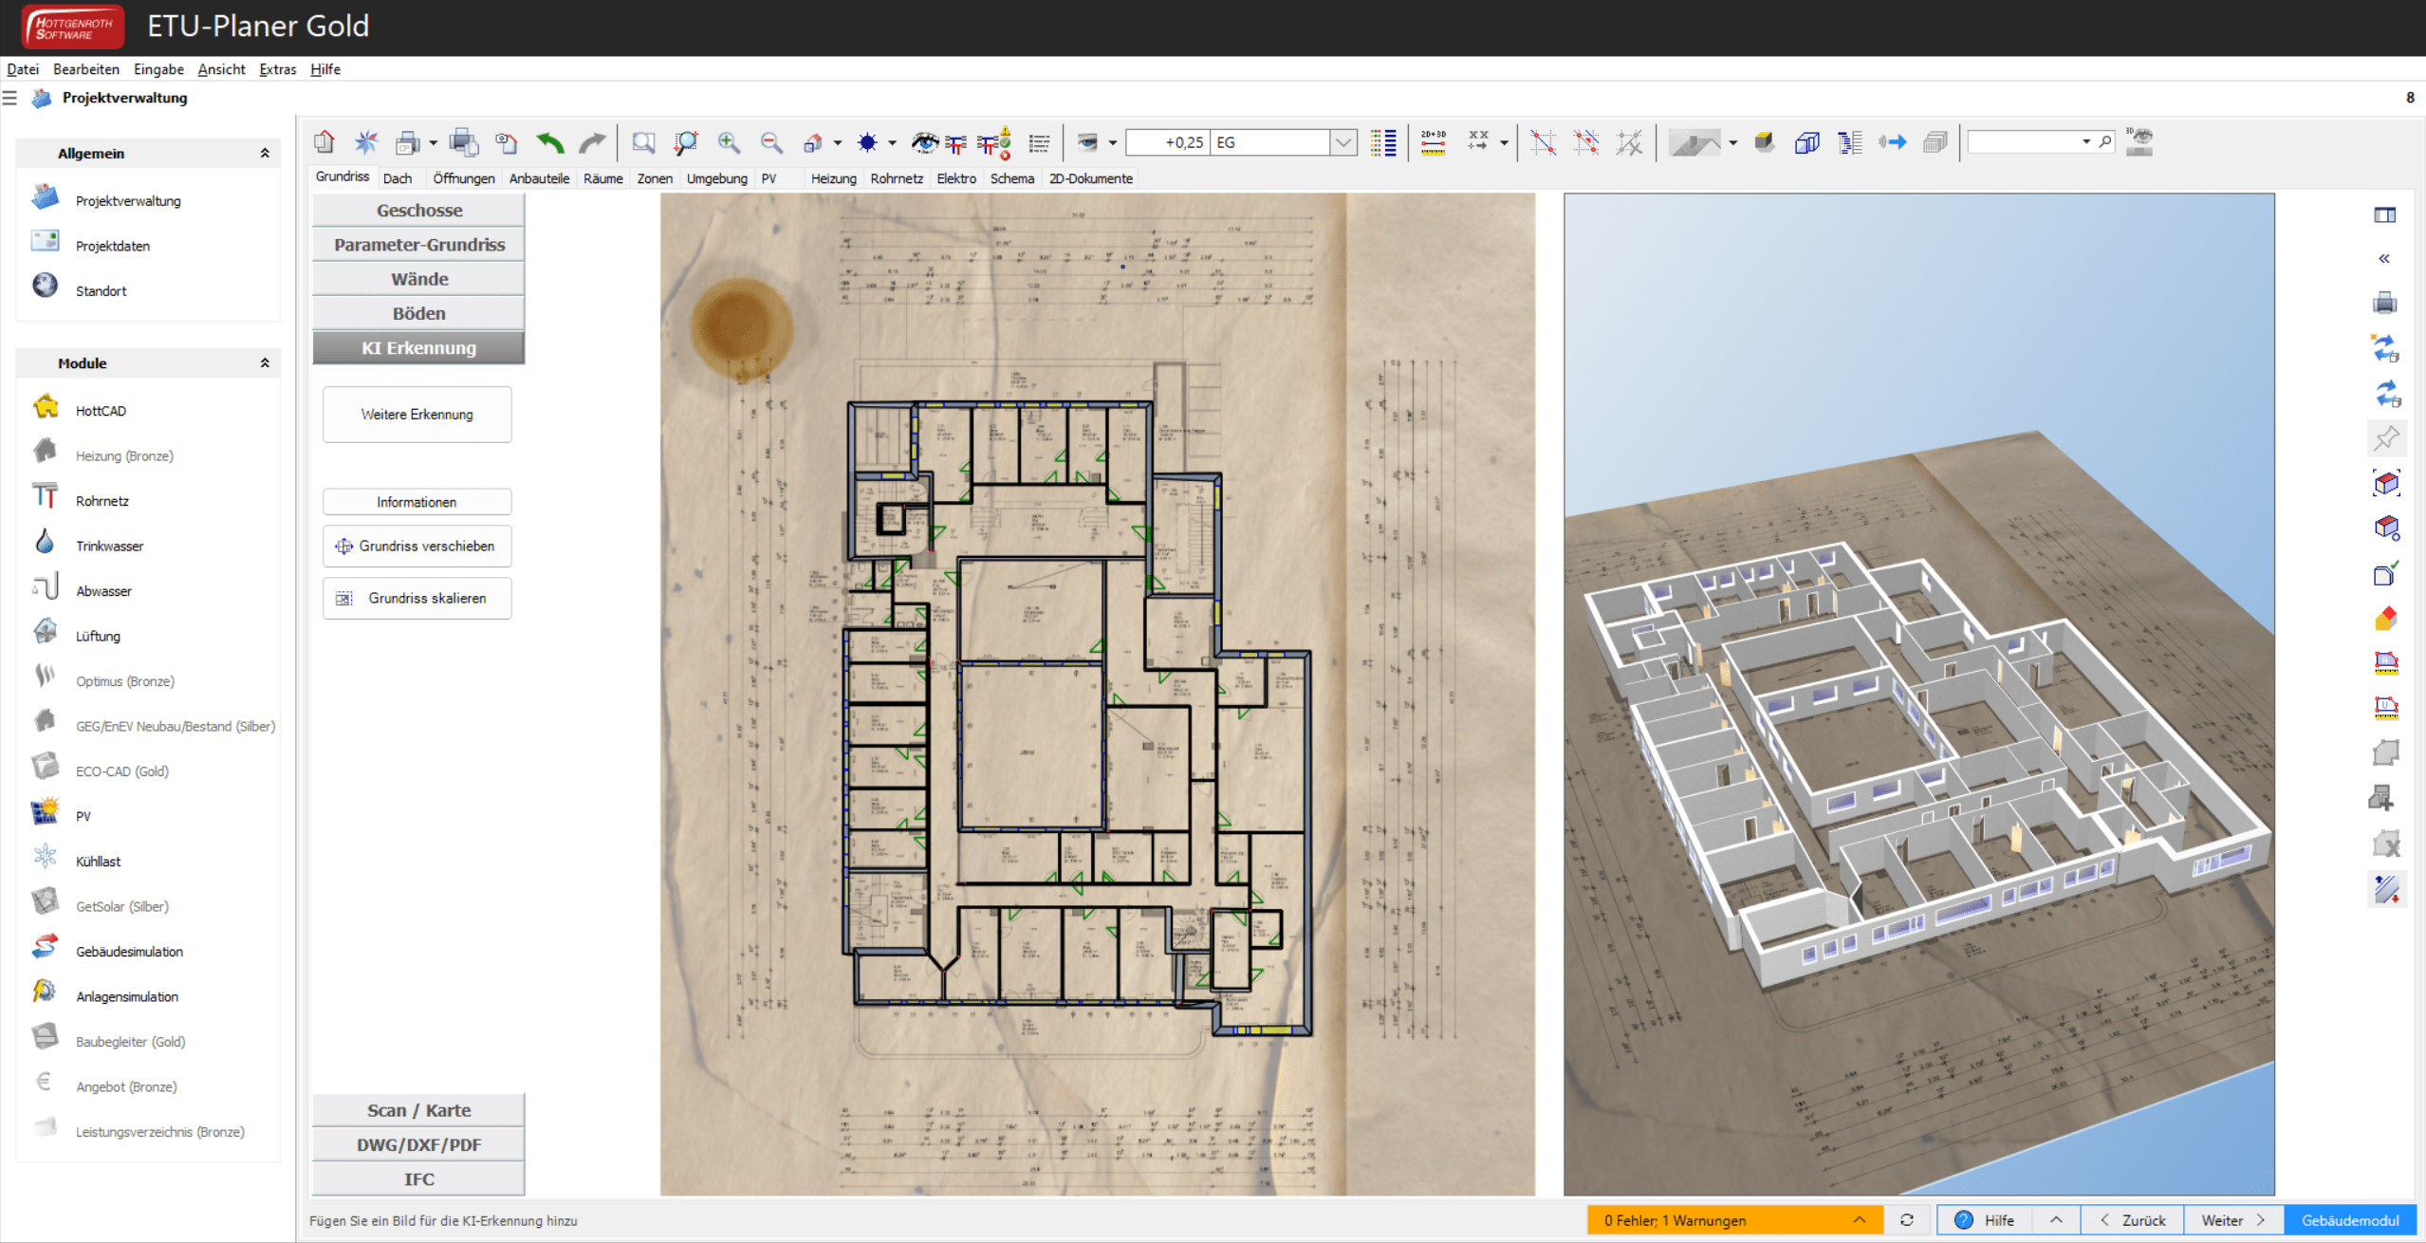Viewport: 2426px width, 1243px height.
Task: Collapse the Allgemein section
Action: click(x=265, y=153)
